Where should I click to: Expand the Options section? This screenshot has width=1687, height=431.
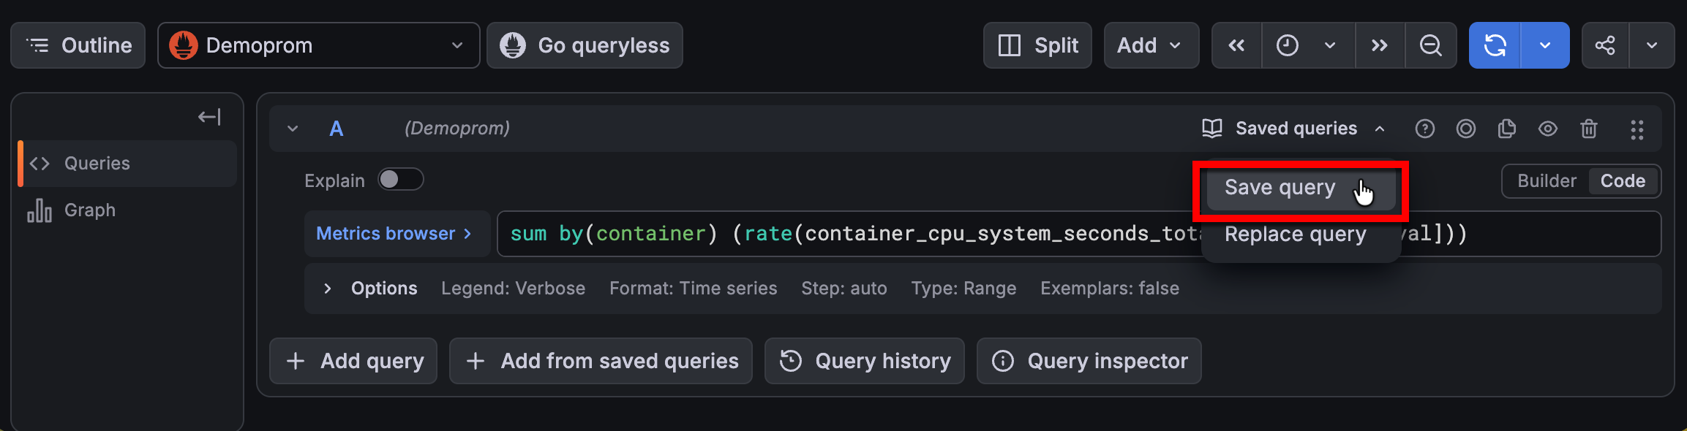[x=327, y=289]
